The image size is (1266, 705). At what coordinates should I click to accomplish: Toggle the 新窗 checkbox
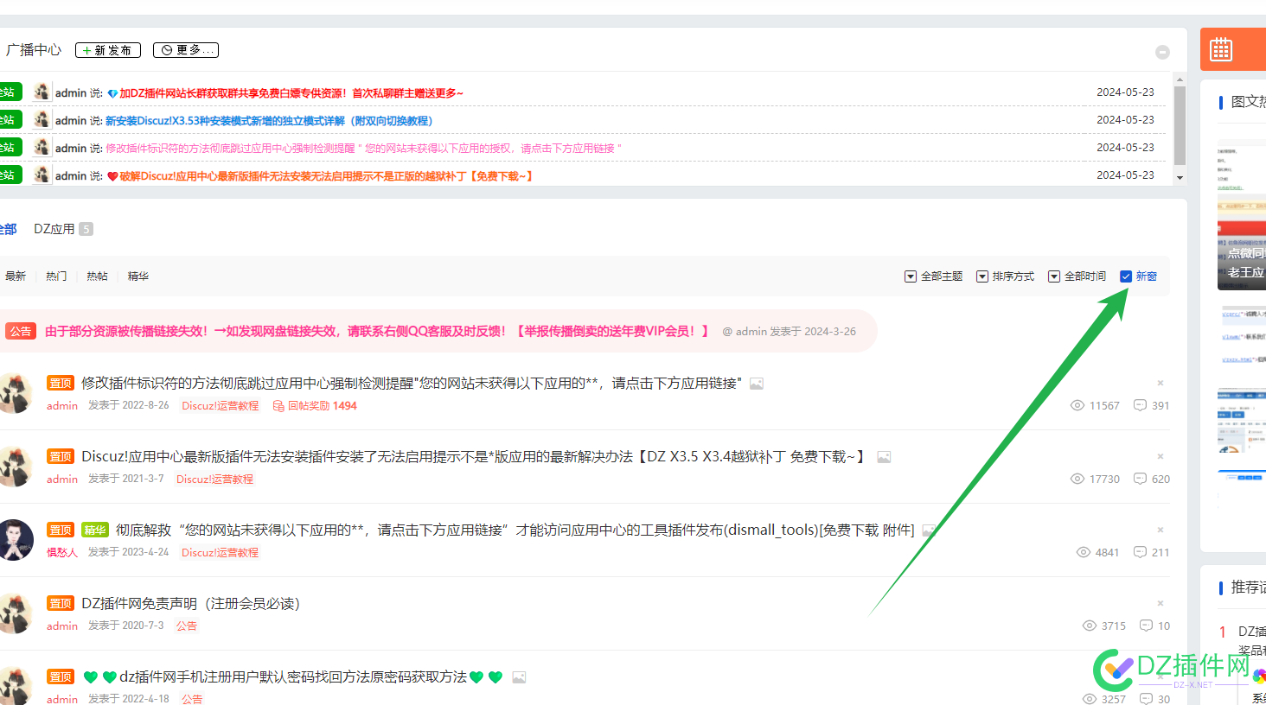[1126, 276]
